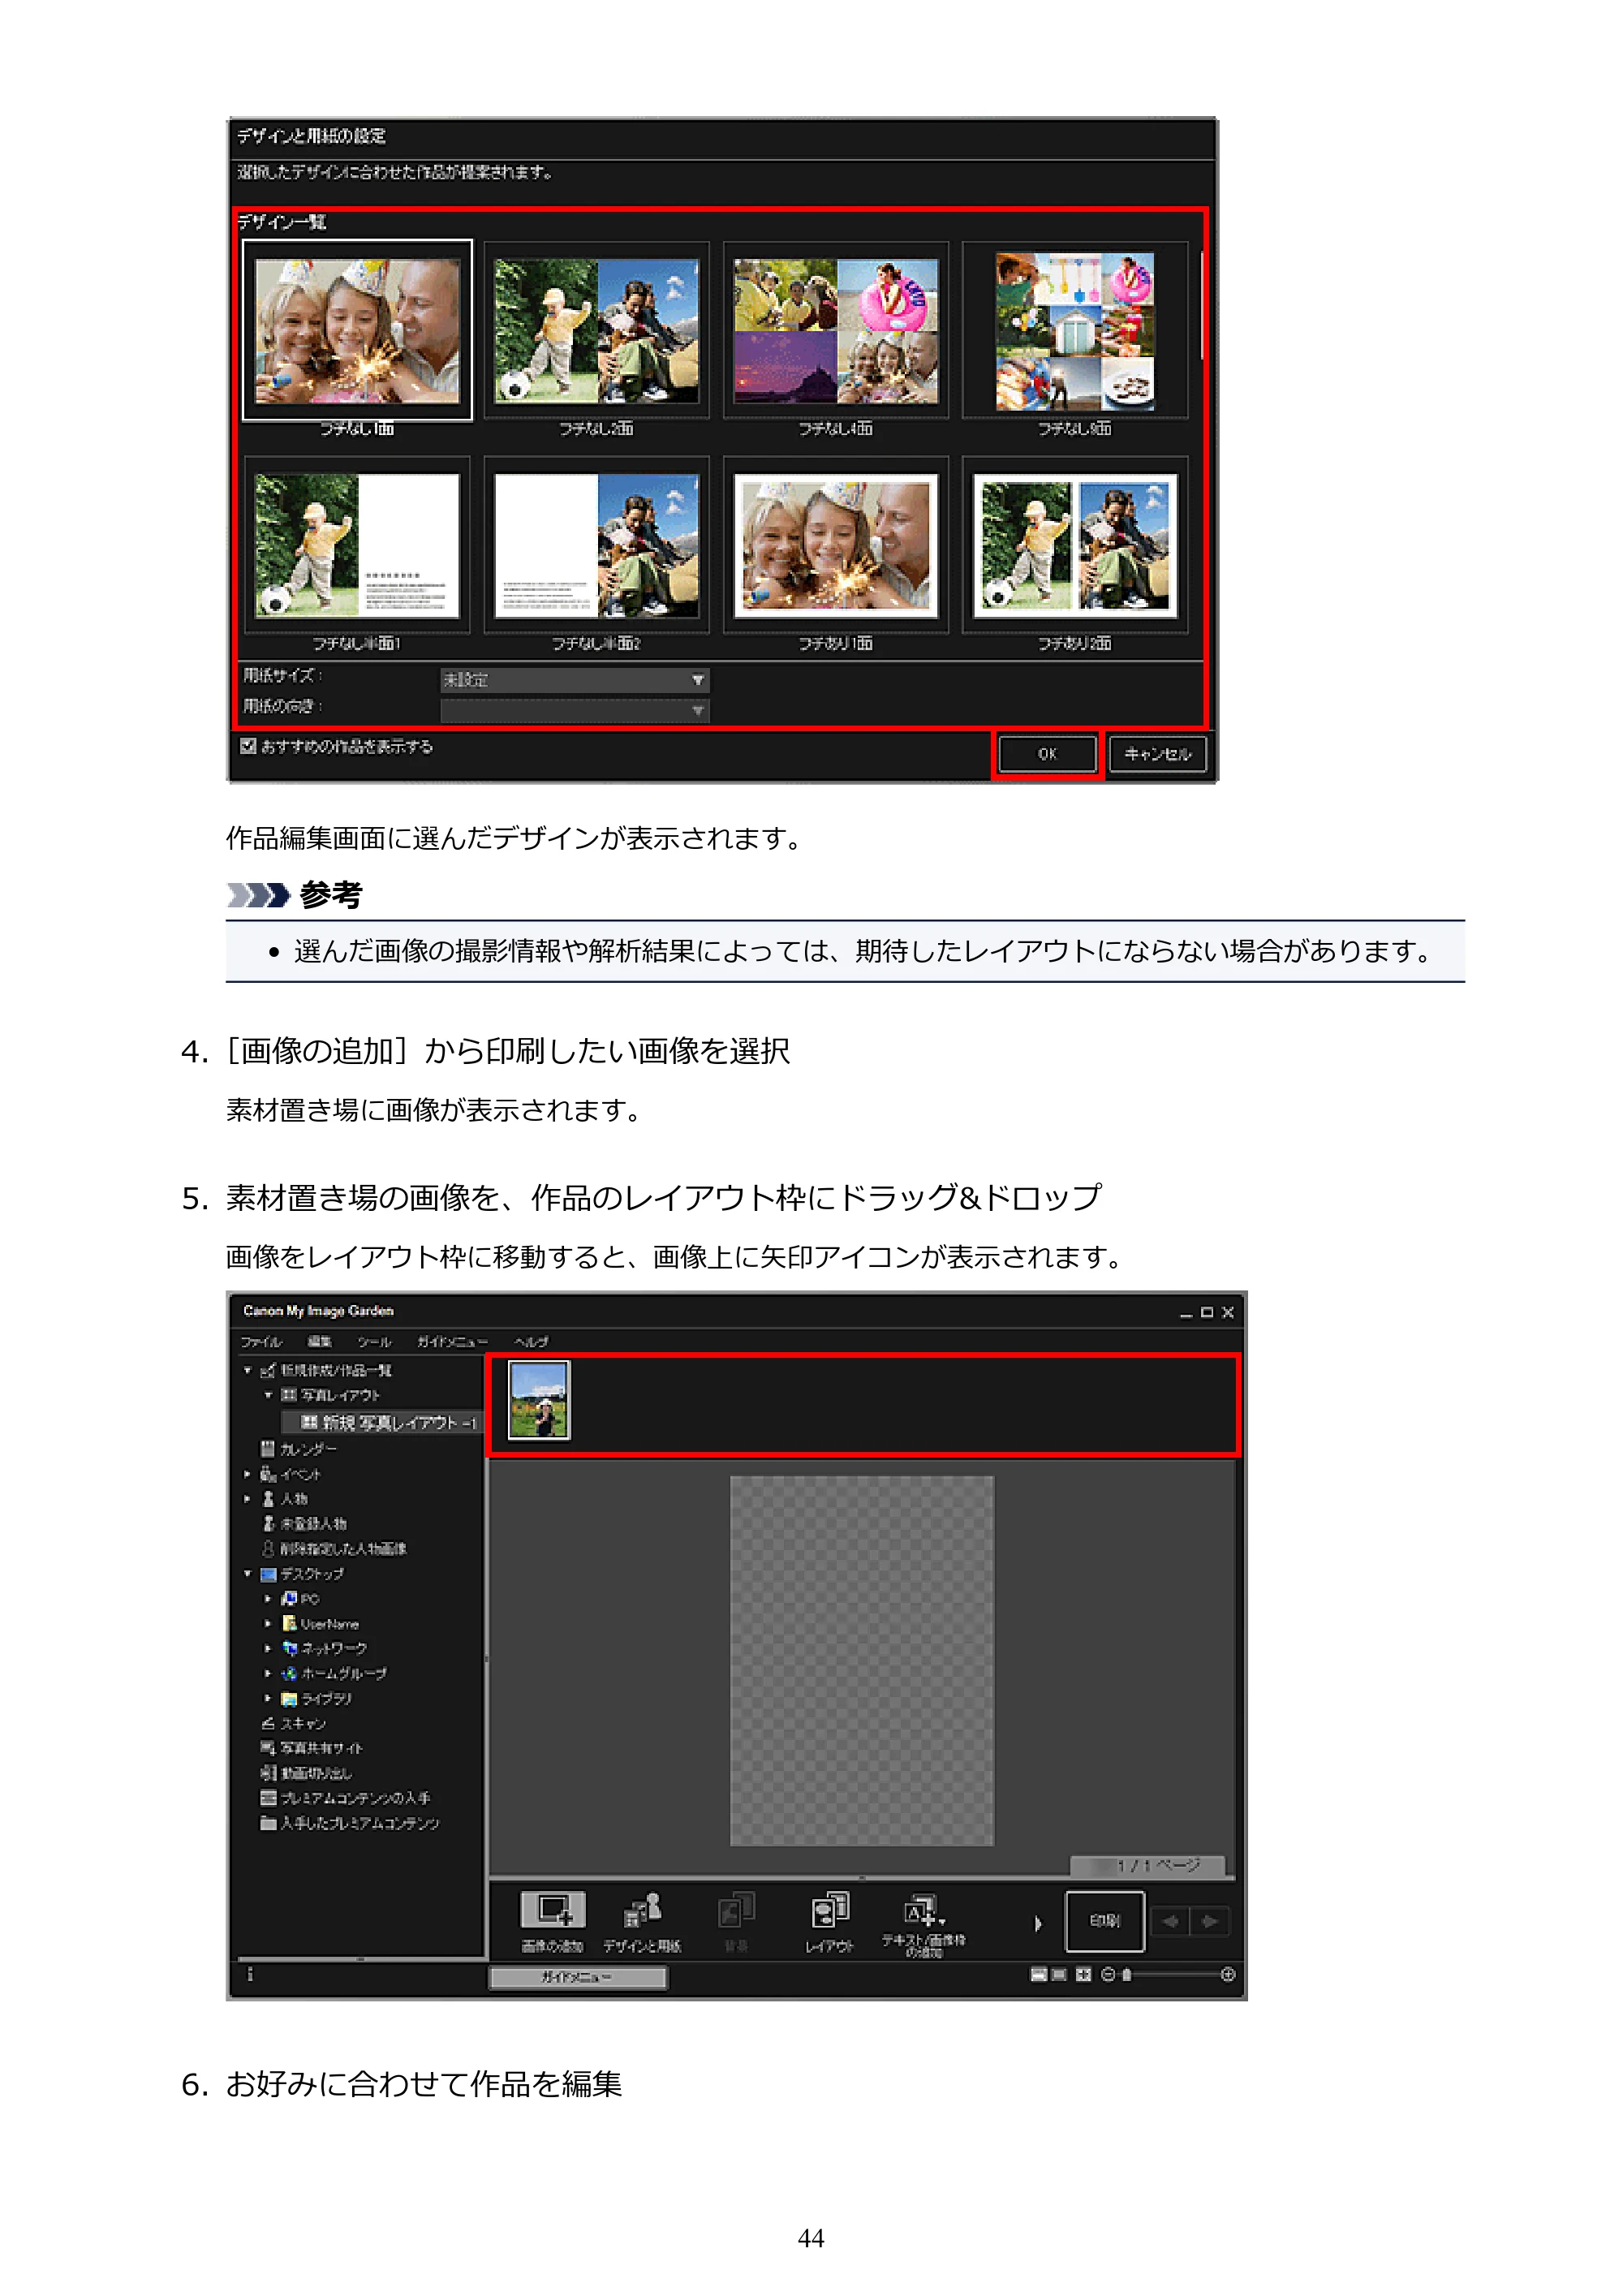Open the デザインと用紙 (Design and Paper) tool
Screen dimensions: 1623x2296
(642, 1922)
